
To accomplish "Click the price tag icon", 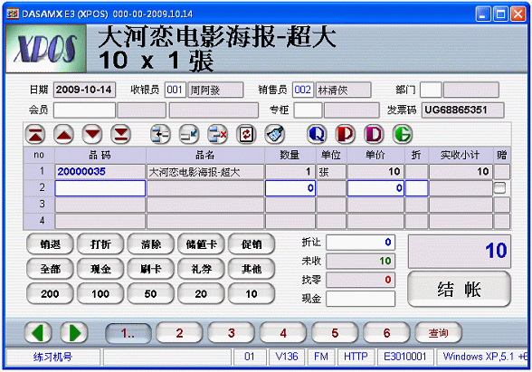I will tap(274, 134).
